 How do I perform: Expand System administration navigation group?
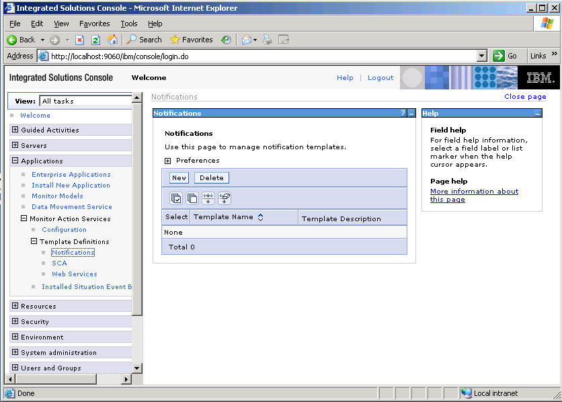[x=15, y=352]
